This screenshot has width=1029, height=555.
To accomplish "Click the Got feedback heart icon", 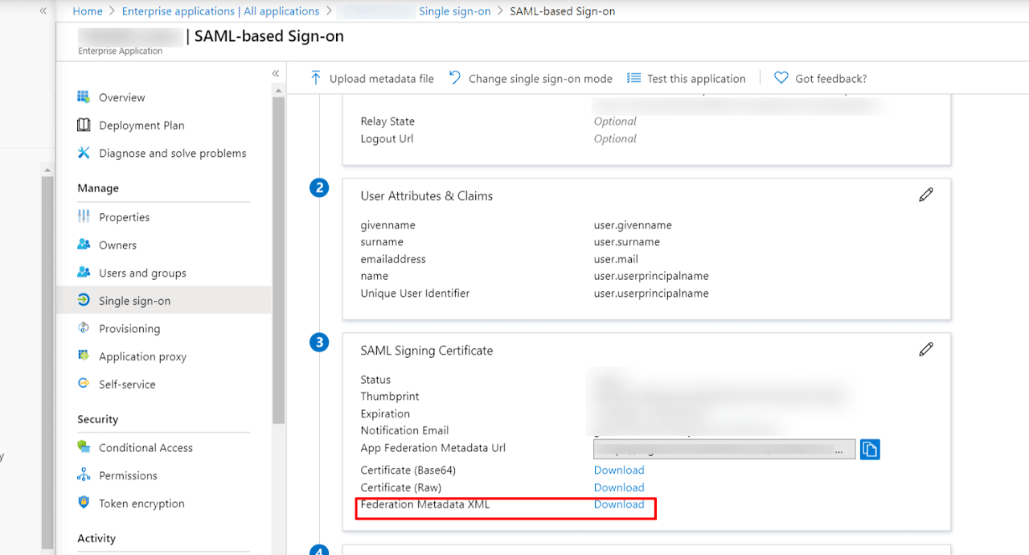I will [781, 78].
